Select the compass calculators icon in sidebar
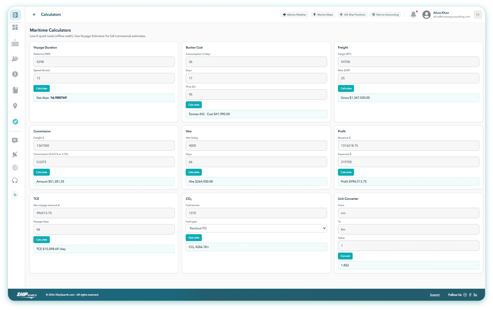The height and width of the screenshot is (310, 493). click(15, 122)
